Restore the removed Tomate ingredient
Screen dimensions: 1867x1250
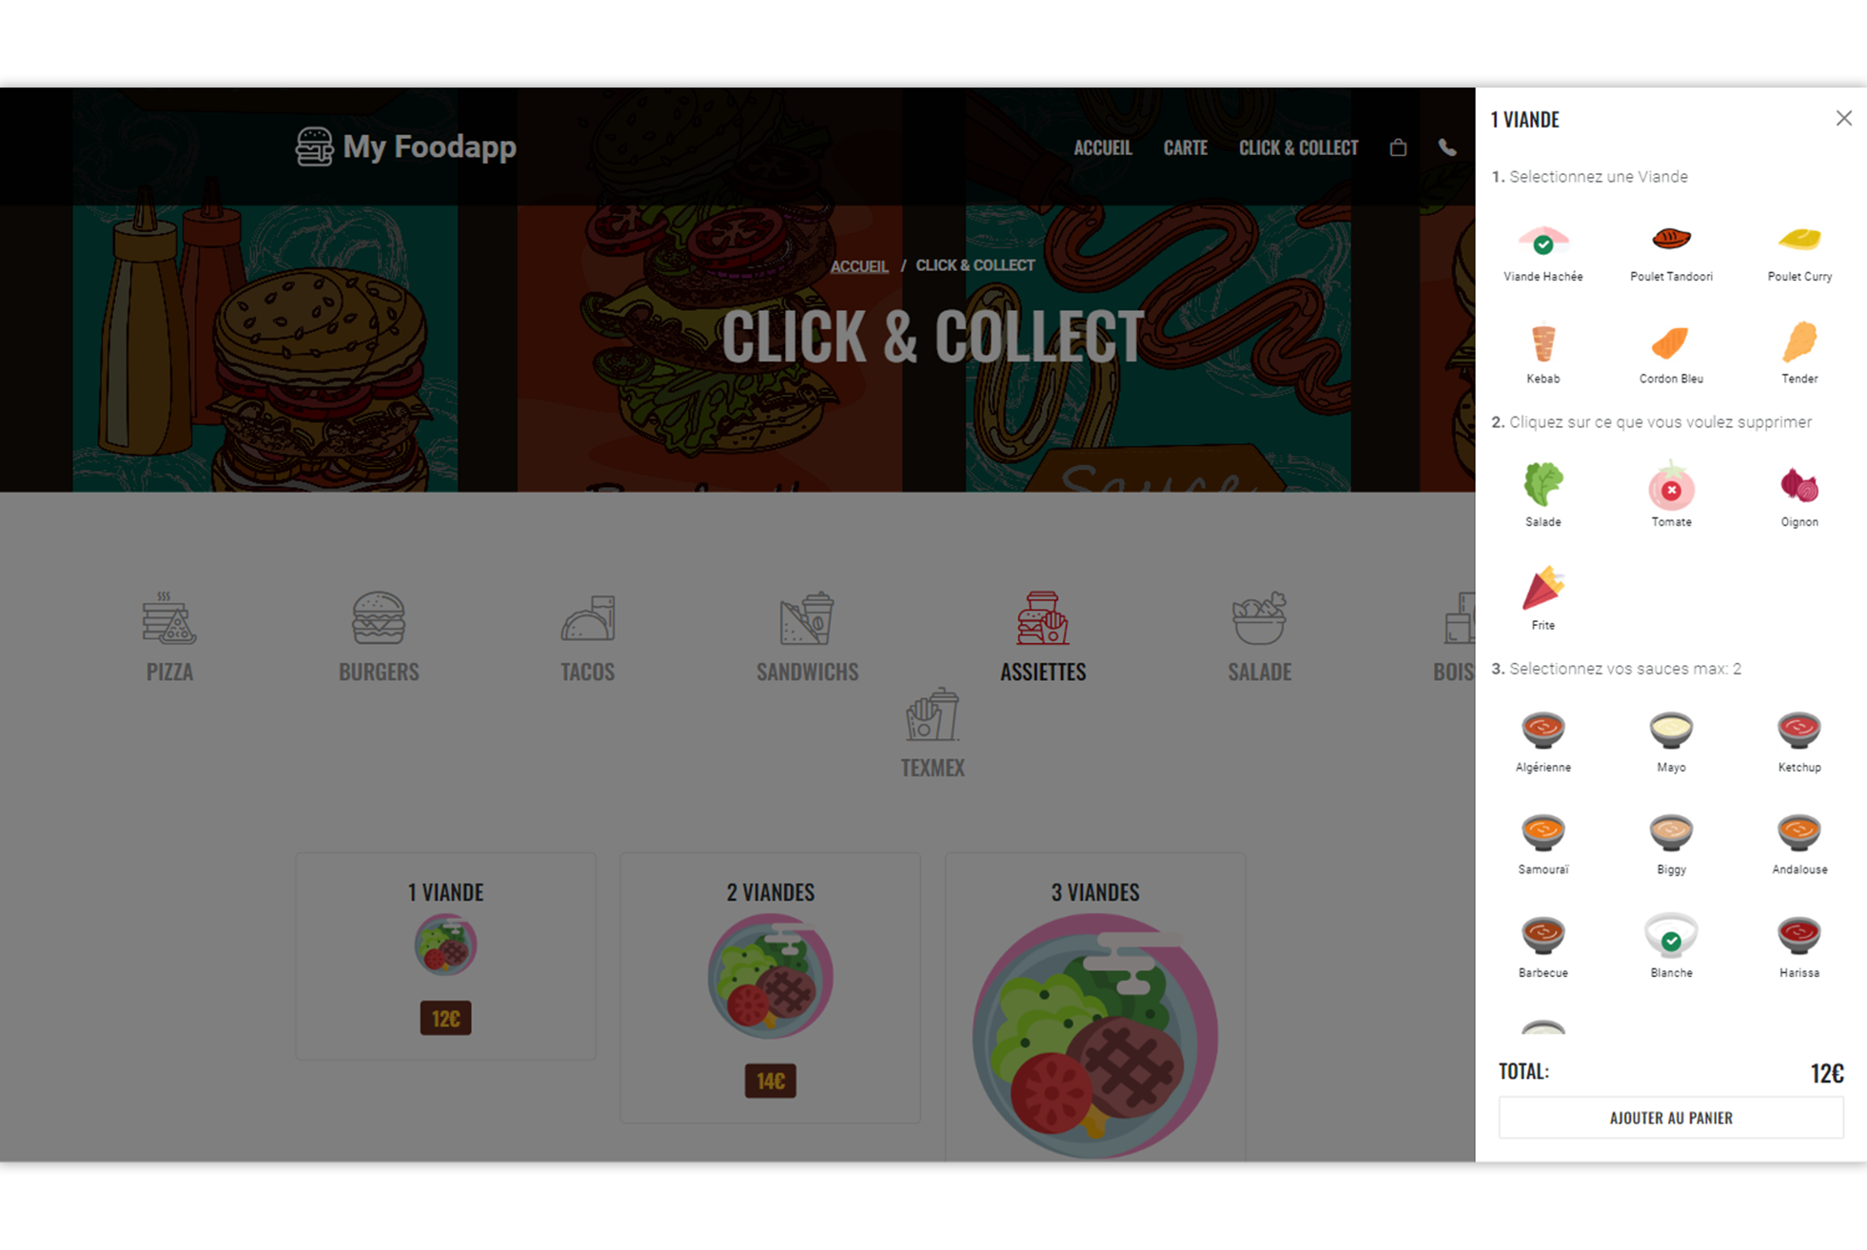[1671, 495]
